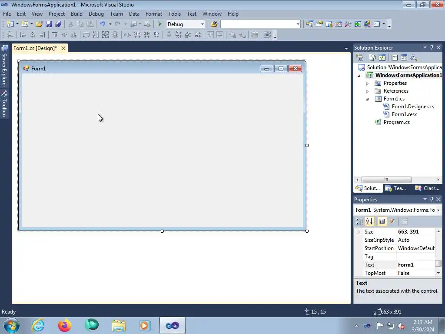445x334 pixels.
Task: Select Form1.Designer.cs in Solution Explorer
Action: (x=413, y=107)
